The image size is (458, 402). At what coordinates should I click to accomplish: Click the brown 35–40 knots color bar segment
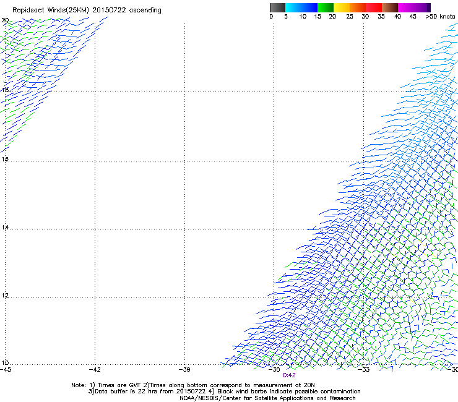[390, 7]
